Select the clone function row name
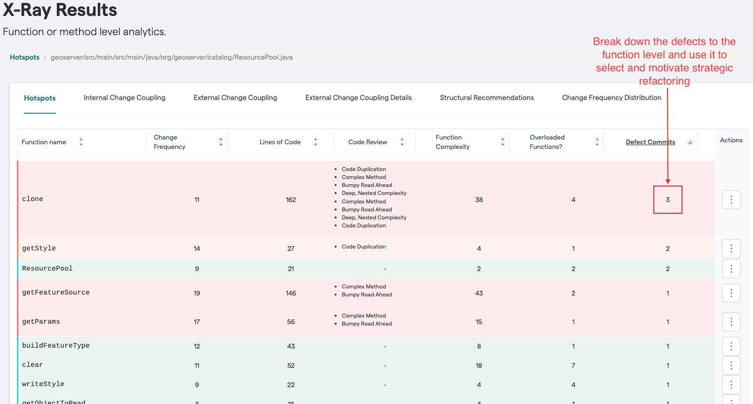 32,199
